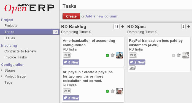The width and height of the screenshot is (192, 103).
Task: Open assignee avatar on Americanization task
Action: pyautogui.click(x=120, y=55)
